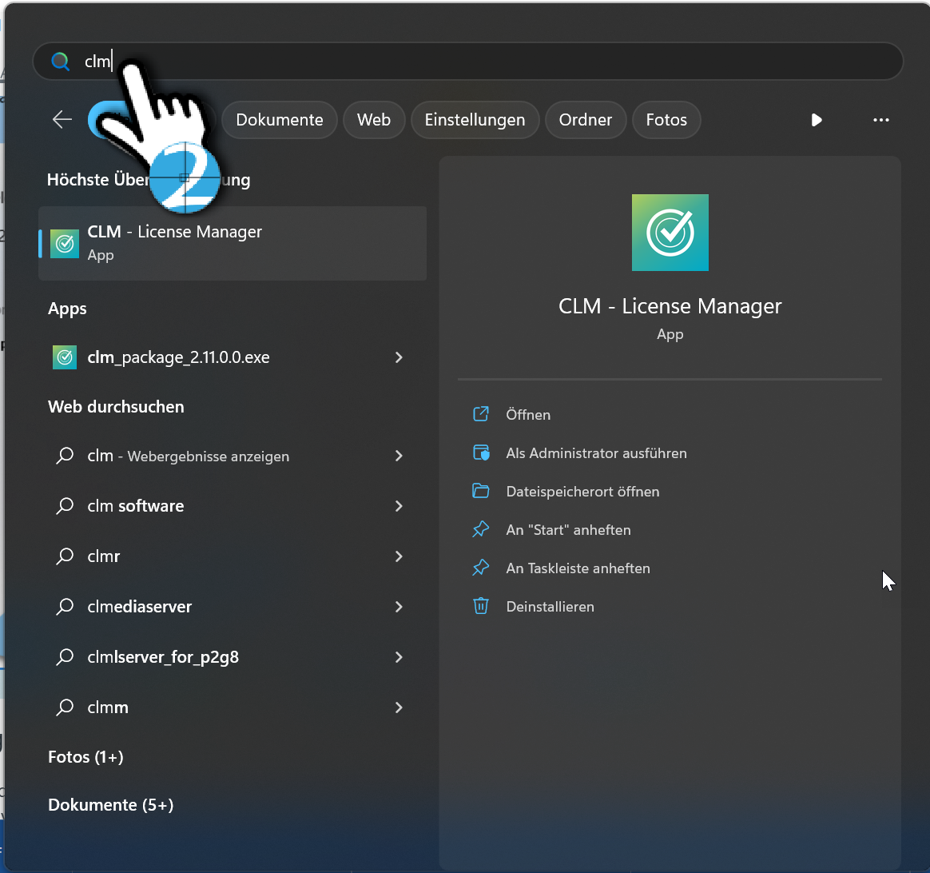
Task: Click the clm_package_2.11.0.0.exe app icon
Action: coord(64,357)
